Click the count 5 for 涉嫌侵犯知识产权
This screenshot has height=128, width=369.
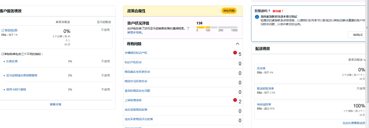click(x=240, y=54)
